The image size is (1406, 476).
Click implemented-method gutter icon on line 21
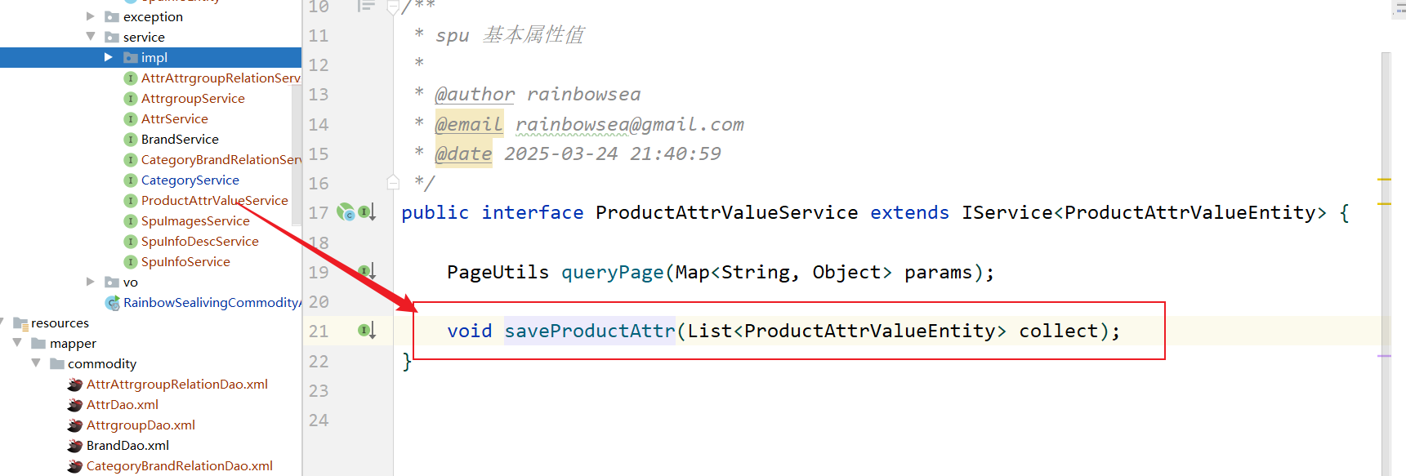coord(367,331)
